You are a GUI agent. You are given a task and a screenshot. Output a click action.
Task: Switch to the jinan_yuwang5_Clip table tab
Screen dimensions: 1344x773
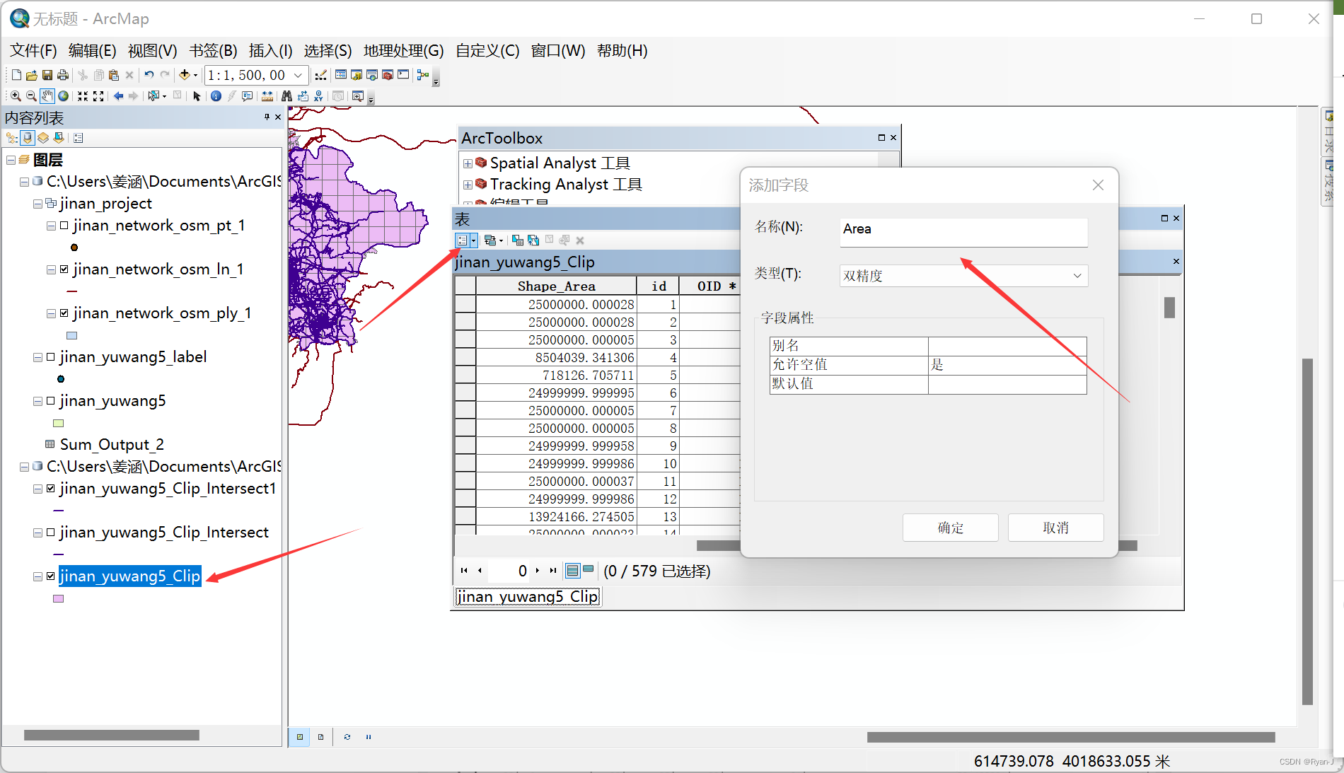coord(527,597)
